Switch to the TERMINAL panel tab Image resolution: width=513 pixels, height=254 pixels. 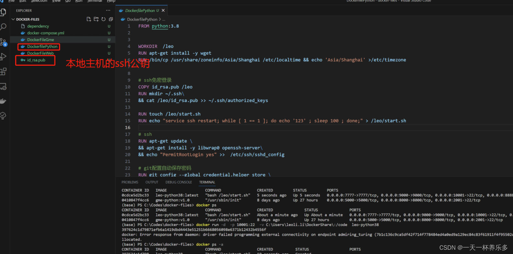pyautogui.click(x=207, y=182)
